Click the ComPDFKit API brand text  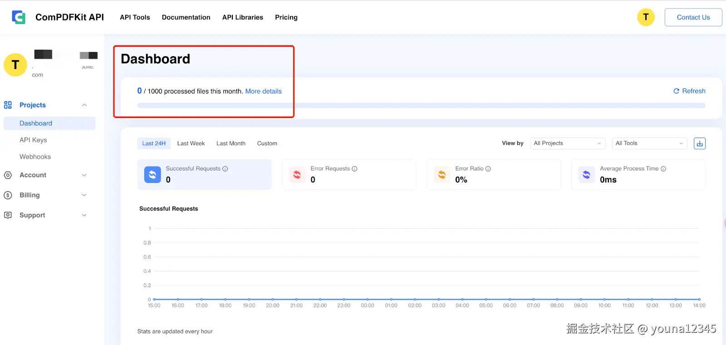pos(69,17)
